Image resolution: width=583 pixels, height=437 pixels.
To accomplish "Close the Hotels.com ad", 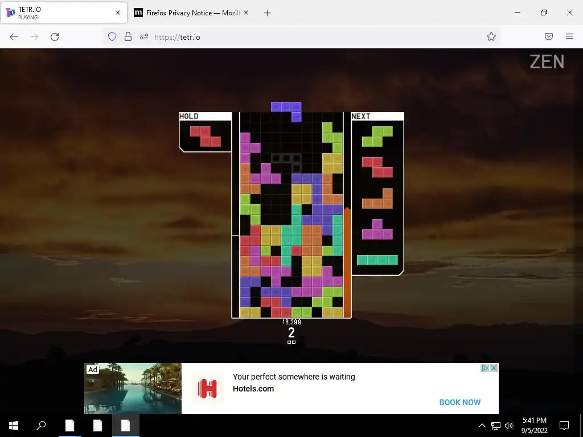I will [494, 368].
